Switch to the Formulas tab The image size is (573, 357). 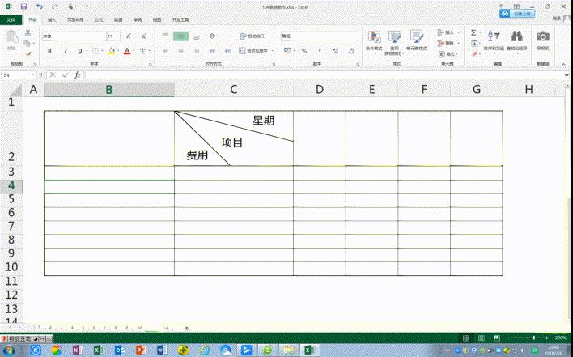point(99,19)
